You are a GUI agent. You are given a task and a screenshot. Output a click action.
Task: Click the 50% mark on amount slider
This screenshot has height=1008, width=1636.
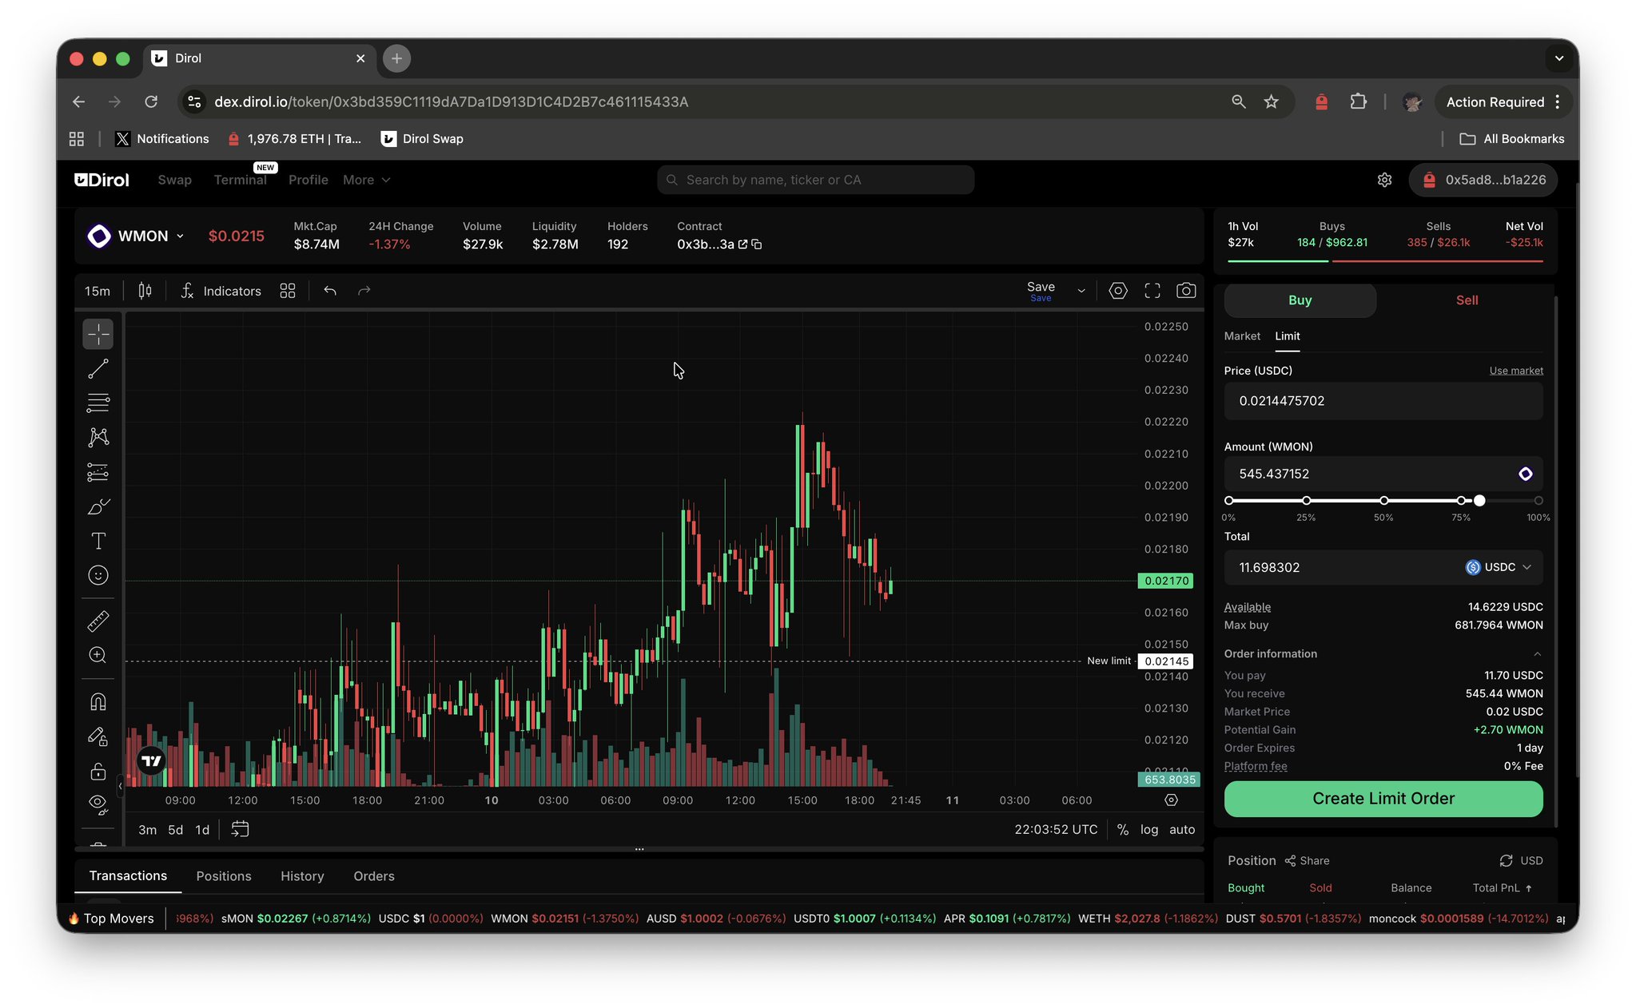1383,501
